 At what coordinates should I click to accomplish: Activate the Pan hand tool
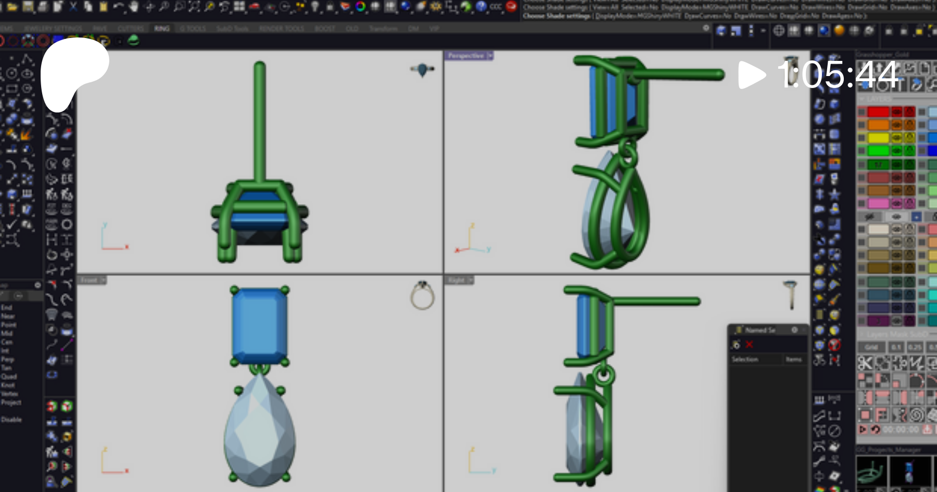(x=134, y=7)
